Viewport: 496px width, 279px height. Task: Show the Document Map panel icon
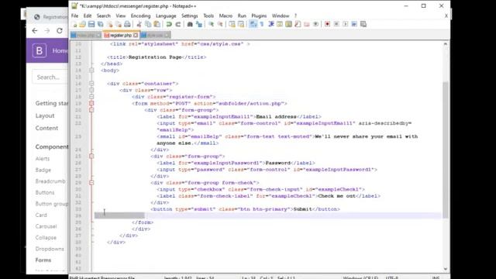(x=288, y=24)
